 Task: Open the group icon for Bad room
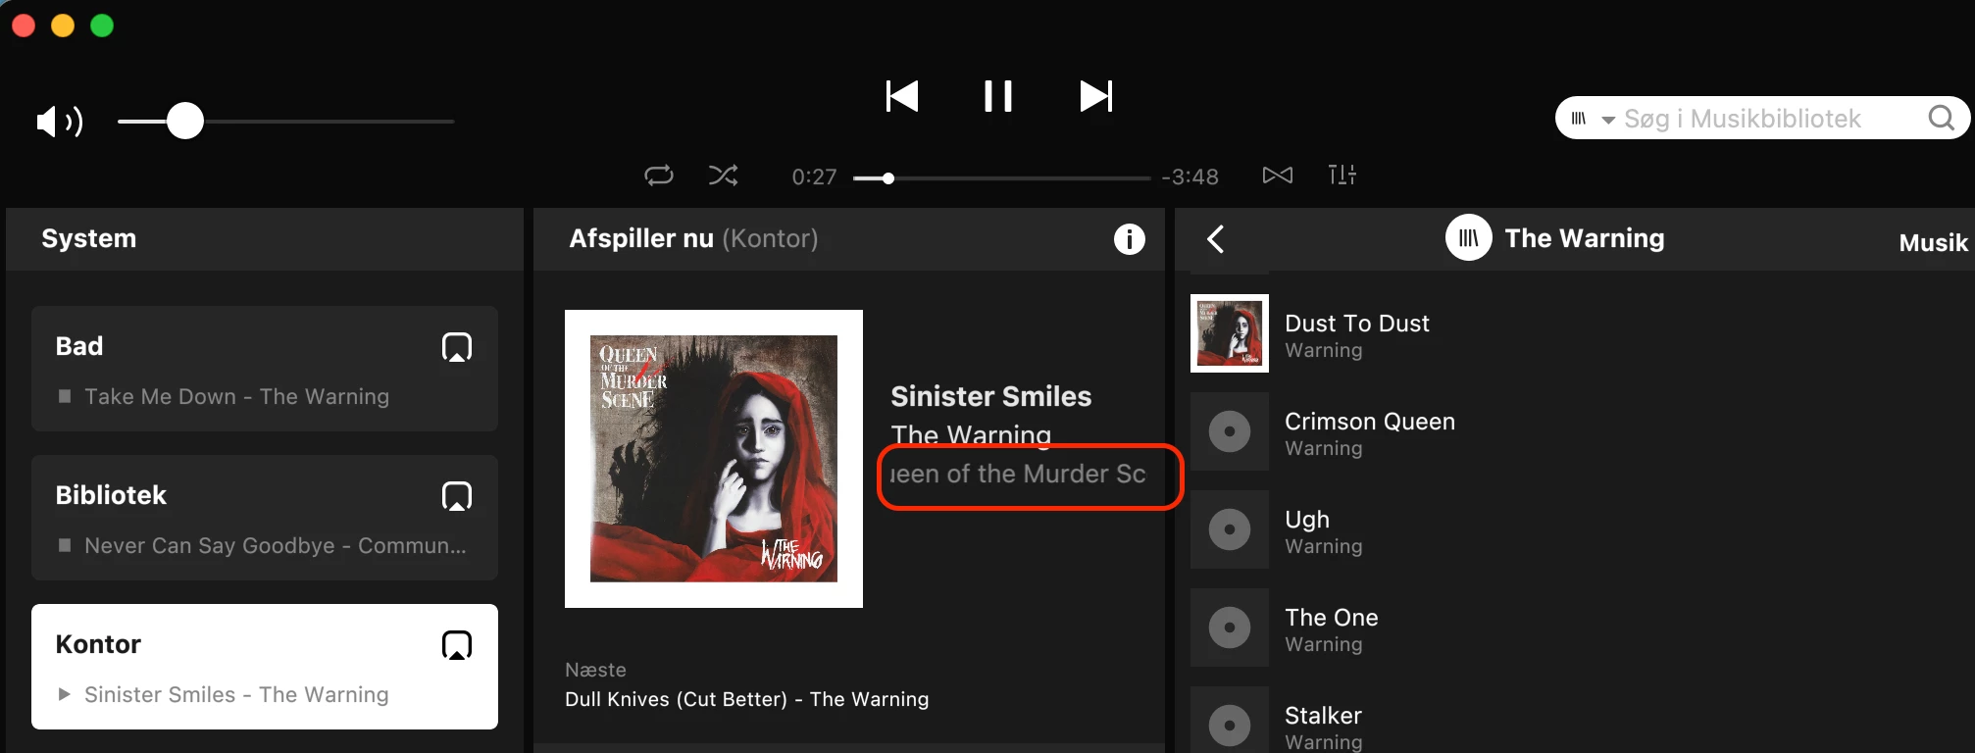(457, 347)
